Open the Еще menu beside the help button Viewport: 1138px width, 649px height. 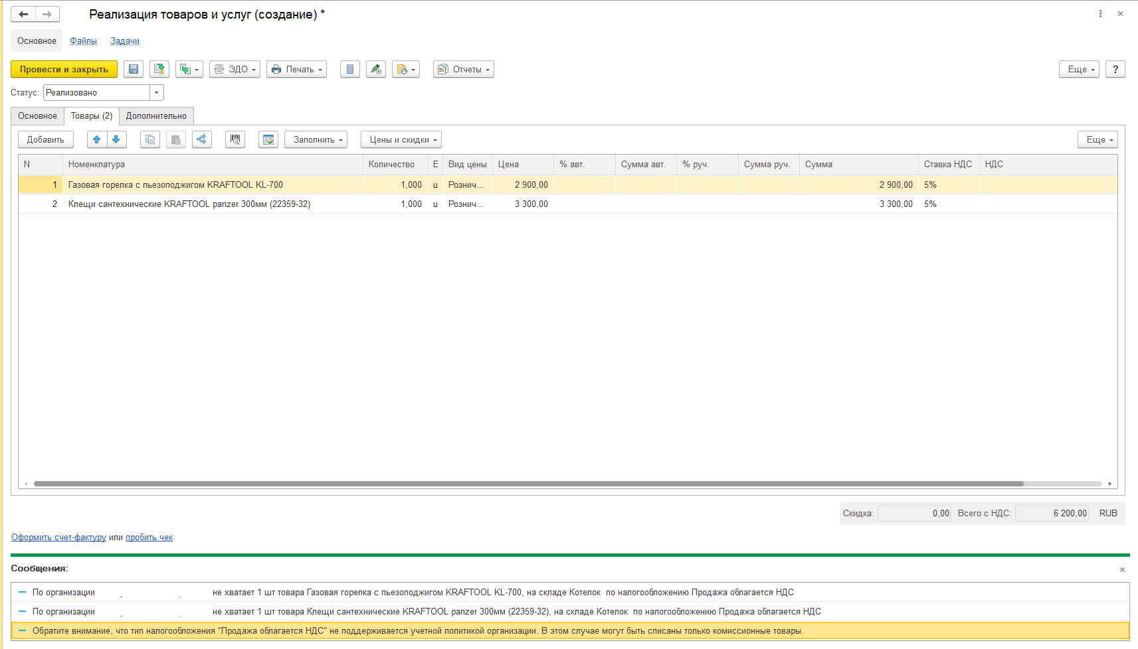tap(1080, 69)
